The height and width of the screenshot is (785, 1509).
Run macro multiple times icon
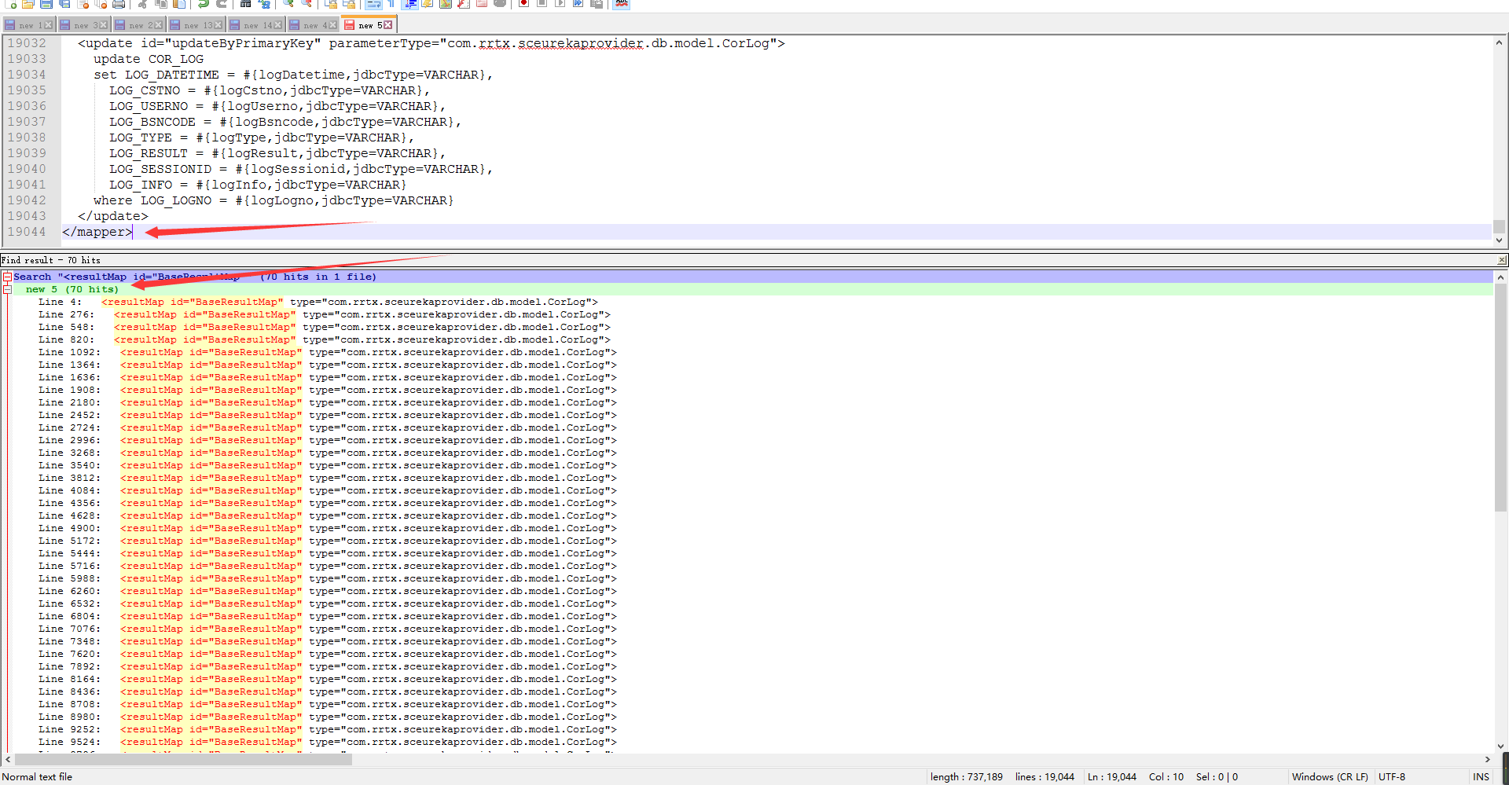pos(578,4)
